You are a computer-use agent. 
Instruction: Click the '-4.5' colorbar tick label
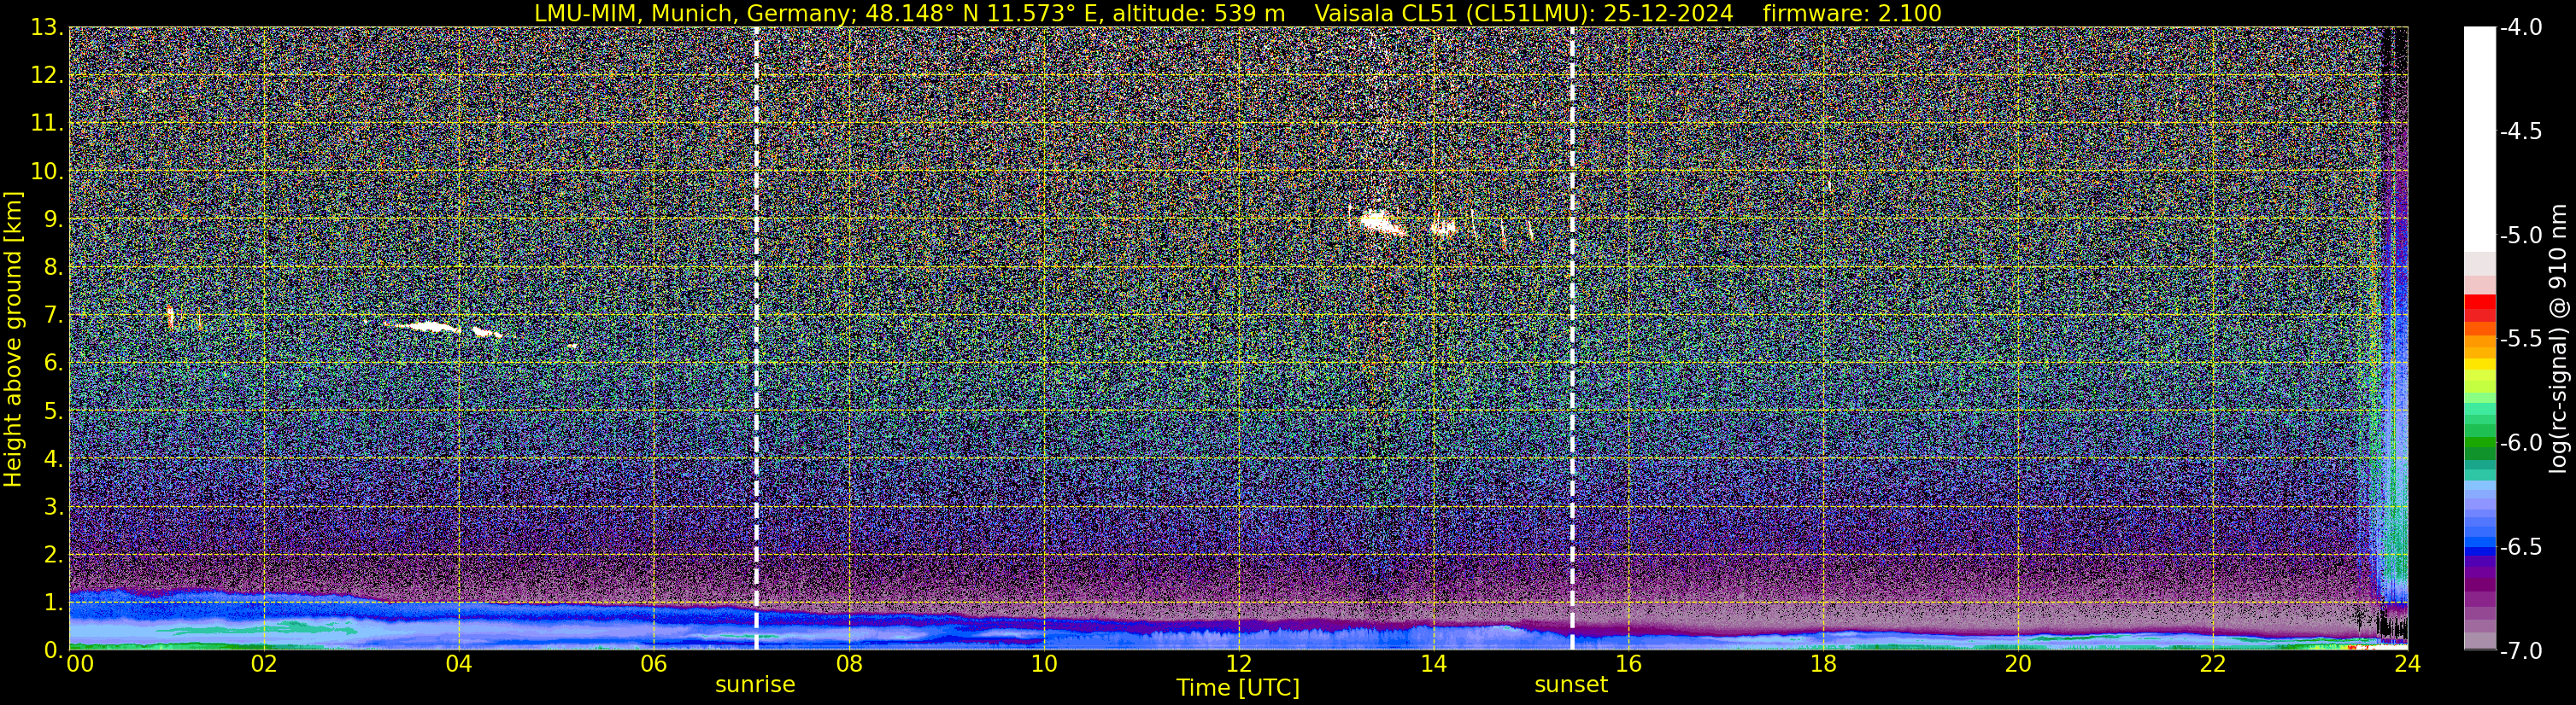pos(2521,131)
